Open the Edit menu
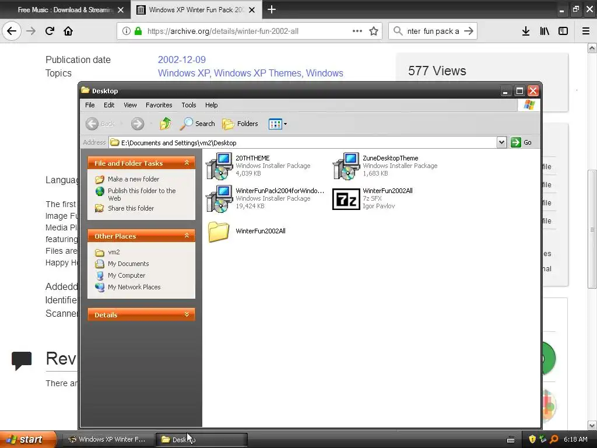The height and width of the screenshot is (448, 597). [109, 105]
